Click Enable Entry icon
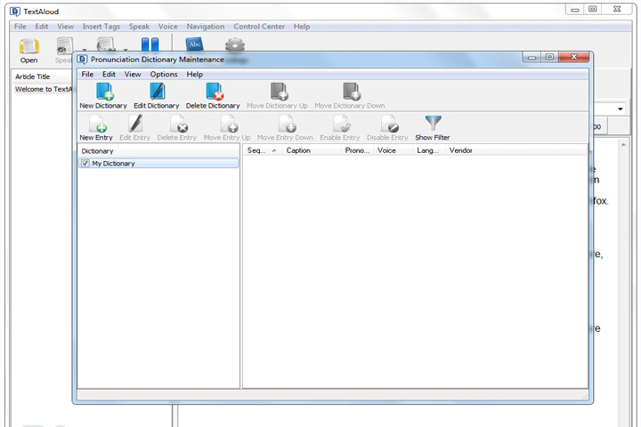 pyautogui.click(x=341, y=124)
